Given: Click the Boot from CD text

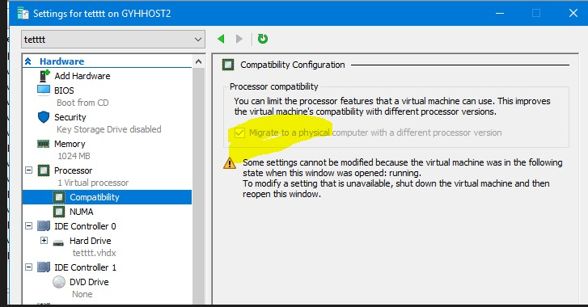Looking at the screenshot, I should click(82, 103).
